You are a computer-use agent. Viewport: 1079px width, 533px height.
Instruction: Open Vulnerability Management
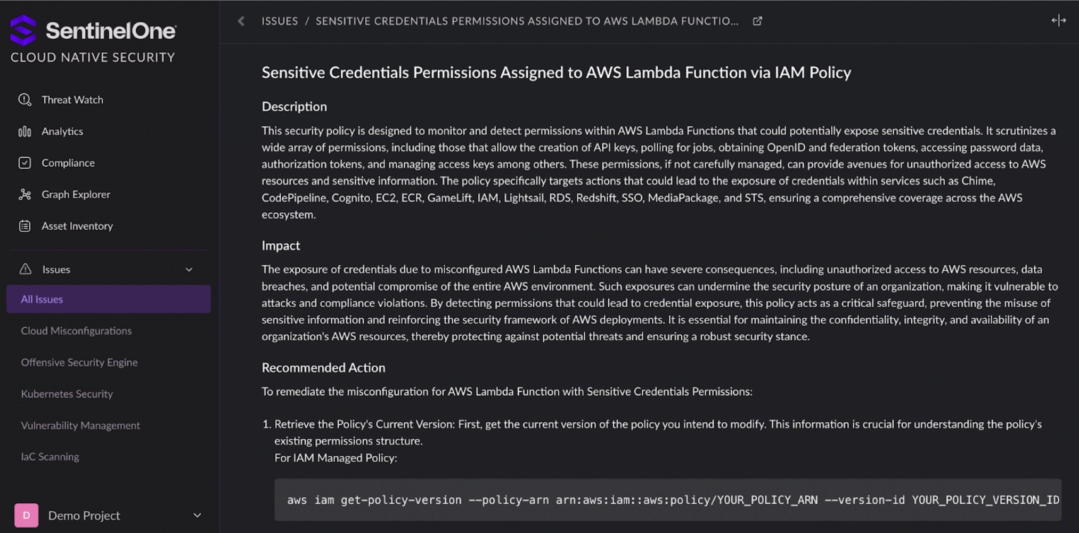click(80, 425)
